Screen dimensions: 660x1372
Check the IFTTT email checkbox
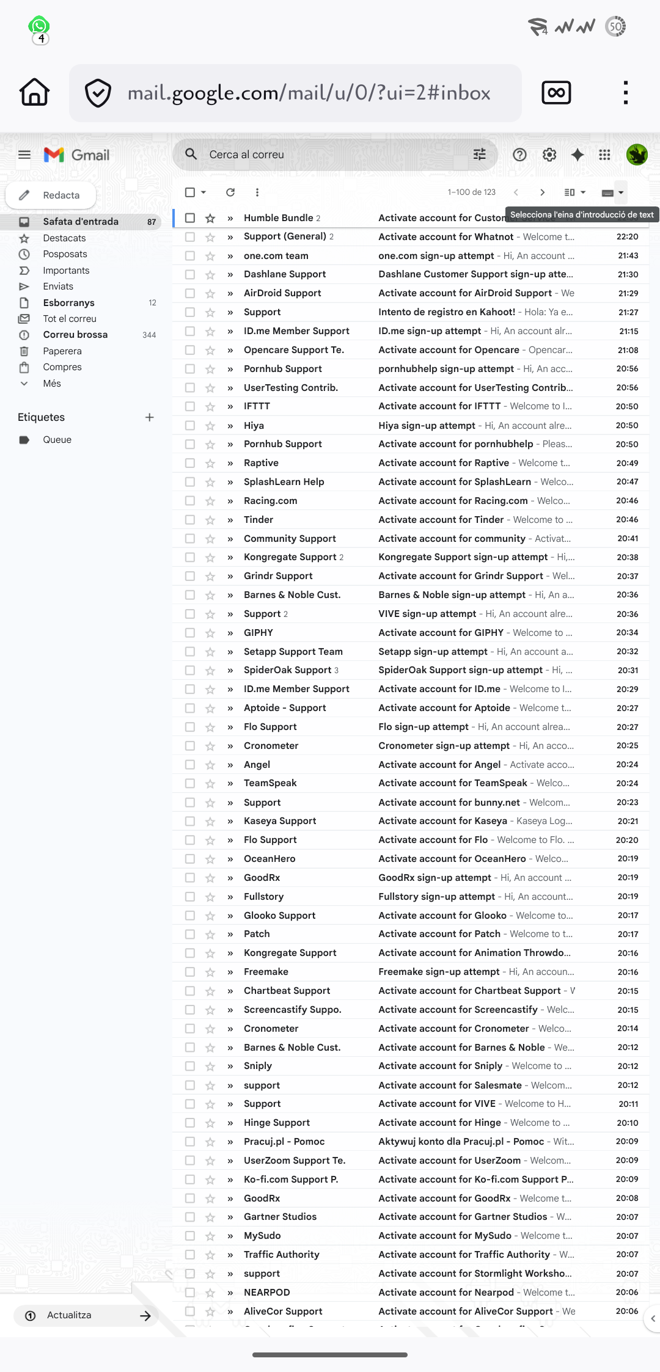point(190,406)
